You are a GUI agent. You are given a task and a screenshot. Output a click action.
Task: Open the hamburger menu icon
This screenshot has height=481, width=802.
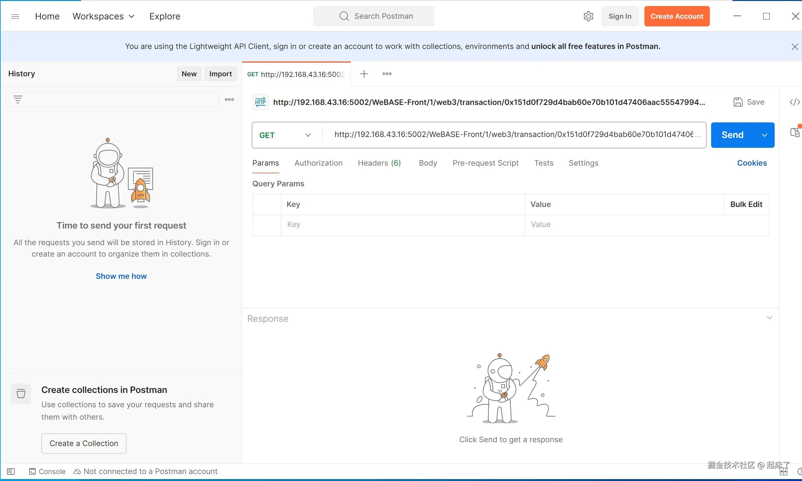tap(15, 16)
